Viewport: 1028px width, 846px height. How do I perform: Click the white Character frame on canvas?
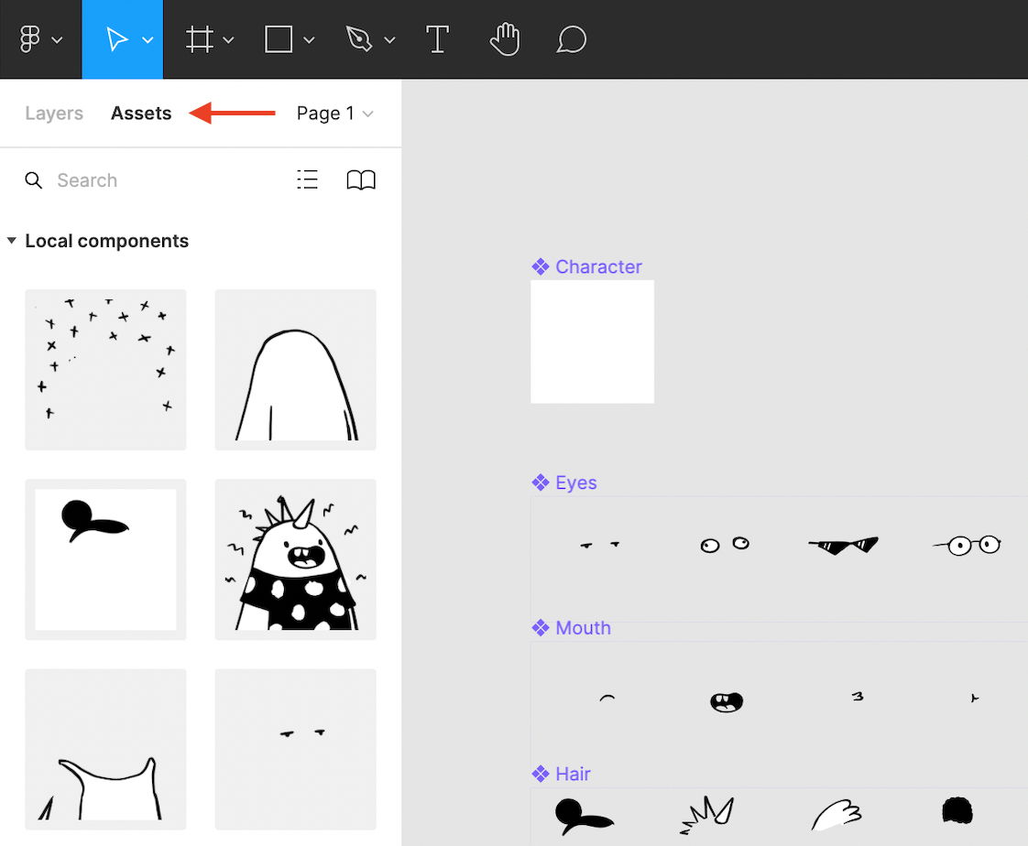click(x=592, y=342)
